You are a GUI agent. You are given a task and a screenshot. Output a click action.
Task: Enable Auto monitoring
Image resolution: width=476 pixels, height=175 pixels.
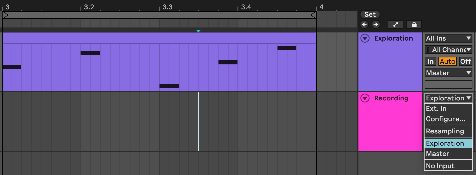(x=447, y=61)
